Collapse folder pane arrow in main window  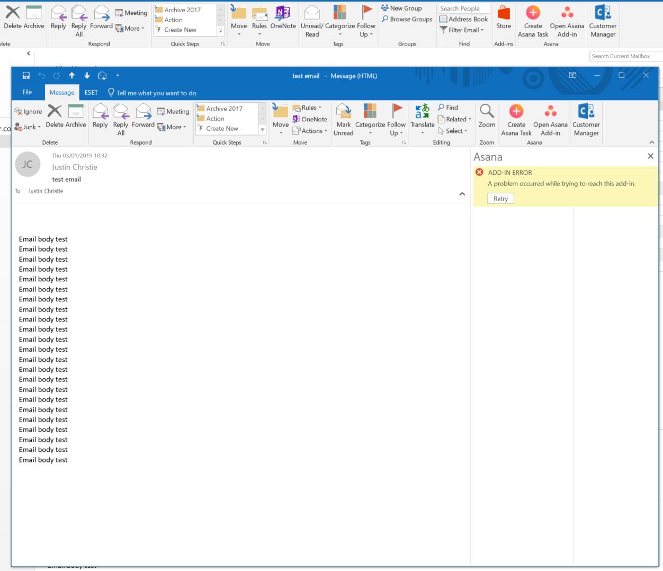29,53
